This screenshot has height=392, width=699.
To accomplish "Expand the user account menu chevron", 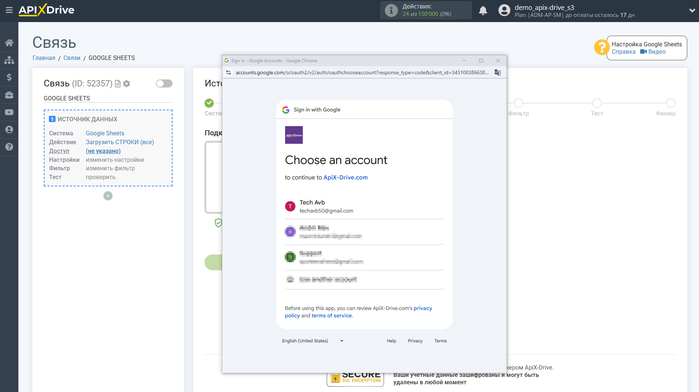I will [692, 11].
